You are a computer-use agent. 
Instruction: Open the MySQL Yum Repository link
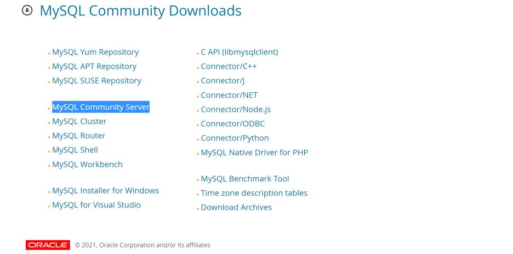coord(95,52)
